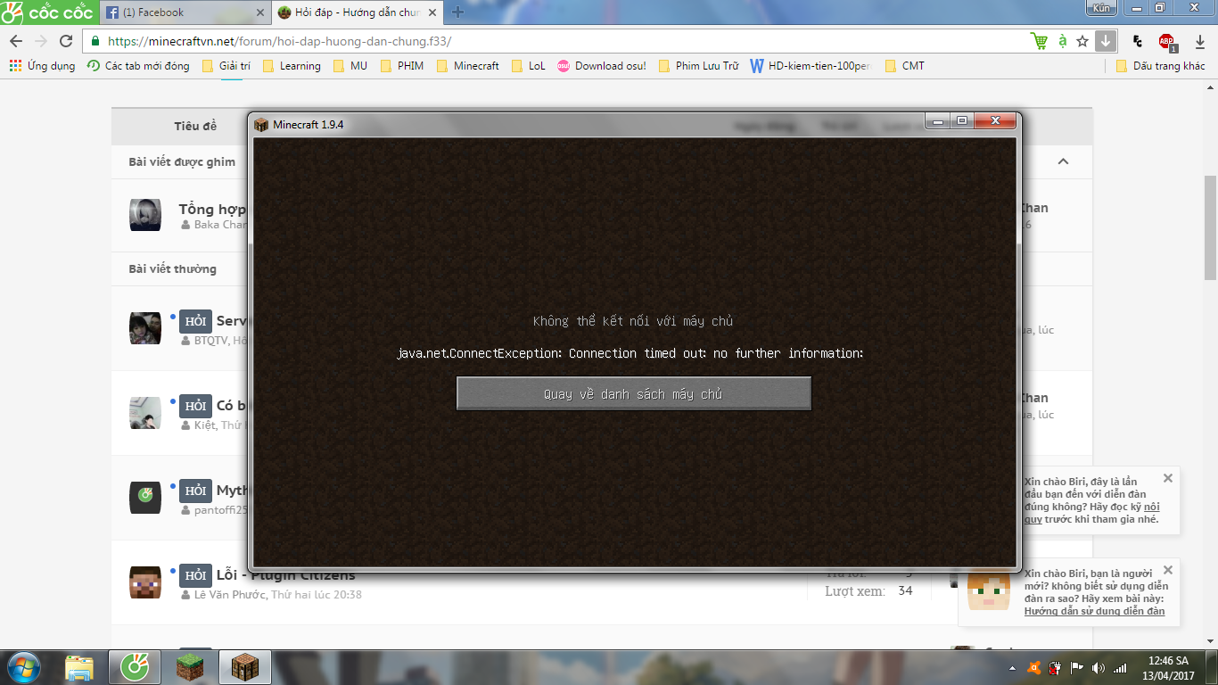Click the crafting table taskbar icon
Screen dimensions: 1218x685
click(244, 667)
